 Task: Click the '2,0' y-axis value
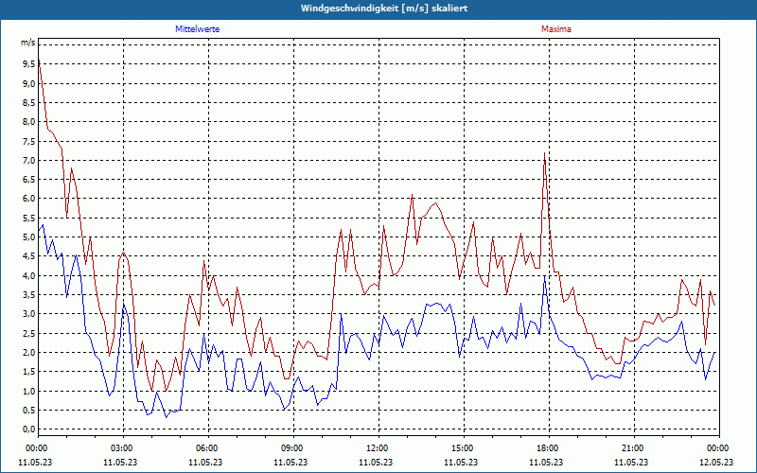click(29, 352)
